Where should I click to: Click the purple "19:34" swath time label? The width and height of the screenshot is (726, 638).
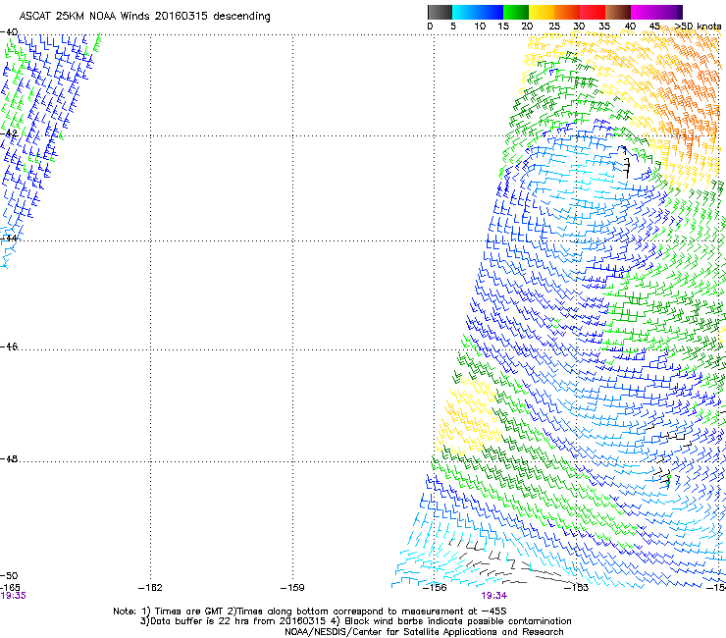click(x=493, y=596)
